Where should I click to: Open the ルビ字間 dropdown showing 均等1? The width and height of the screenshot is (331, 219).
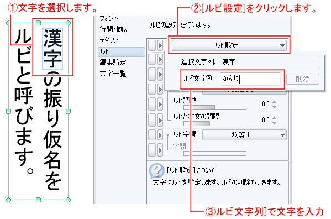pyautogui.click(x=244, y=135)
